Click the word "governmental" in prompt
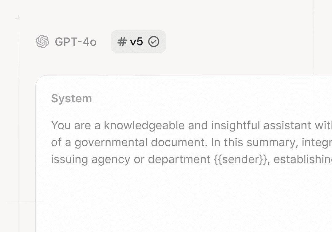This screenshot has height=232, width=332. [x=111, y=143]
